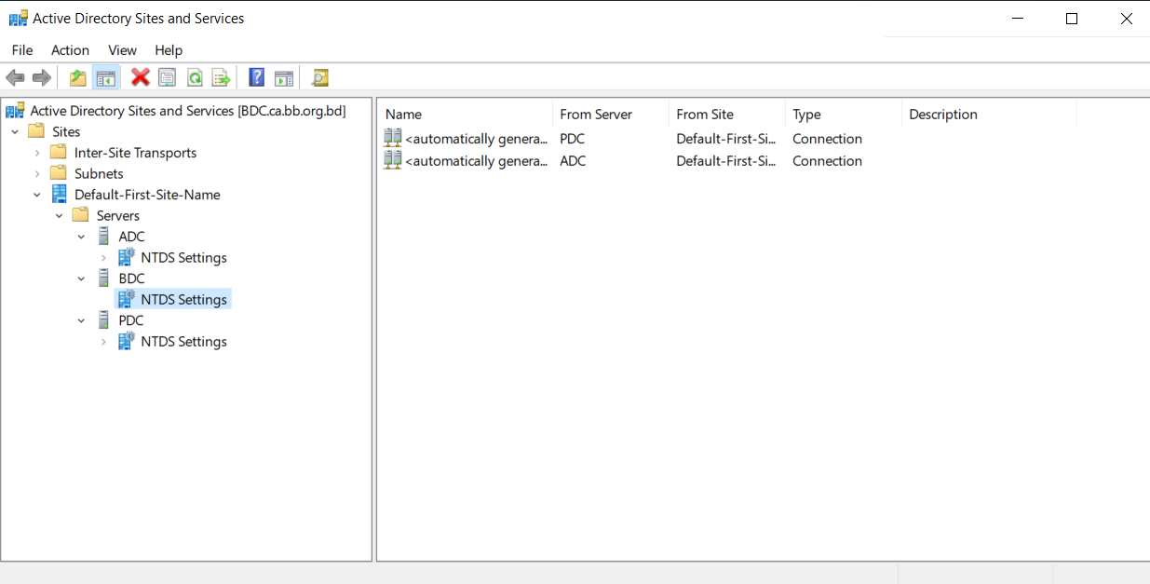Click the NTDS Settings icon under ADC

(x=127, y=257)
